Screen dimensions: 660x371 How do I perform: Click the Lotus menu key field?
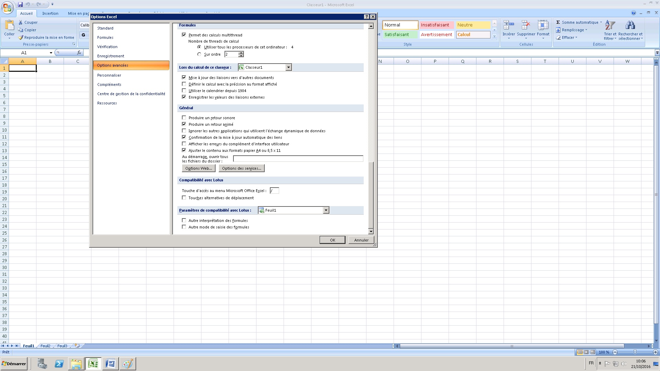pyautogui.click(x=274, y=191)
